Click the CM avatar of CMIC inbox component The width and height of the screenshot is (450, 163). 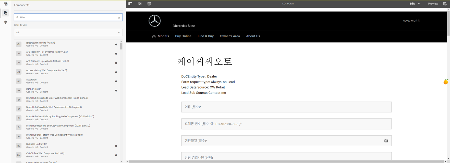coord(19,155)
